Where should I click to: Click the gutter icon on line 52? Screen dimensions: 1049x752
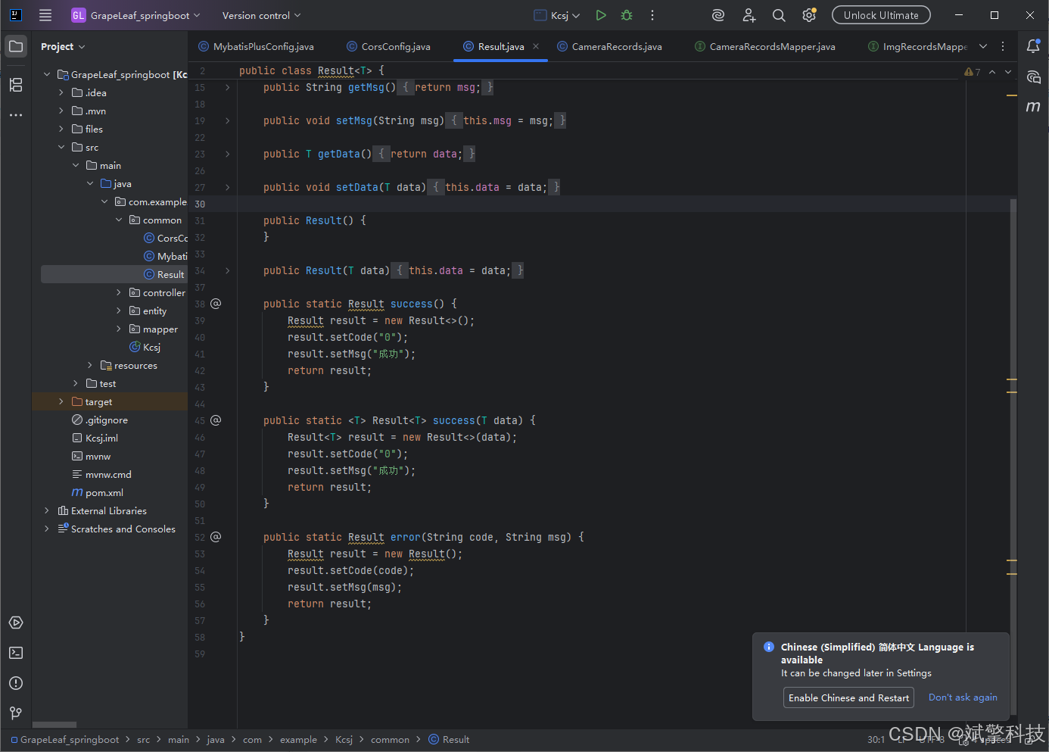(216, 537)
